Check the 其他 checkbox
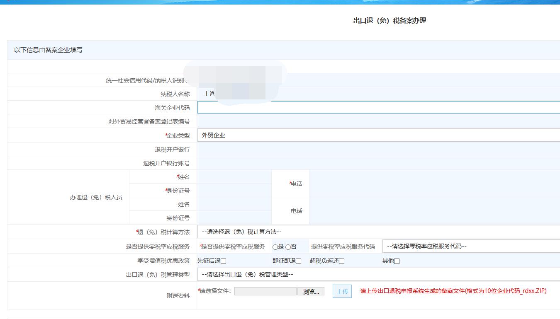Image resolution: width=560 pixels, height=319 pixels. pyautogui.click(x=397, y=261)
